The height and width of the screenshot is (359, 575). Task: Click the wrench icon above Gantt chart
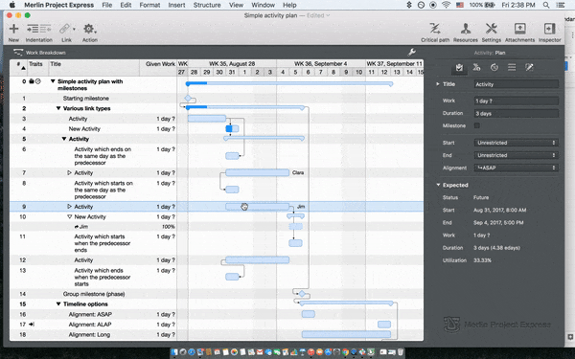[412, 52]
